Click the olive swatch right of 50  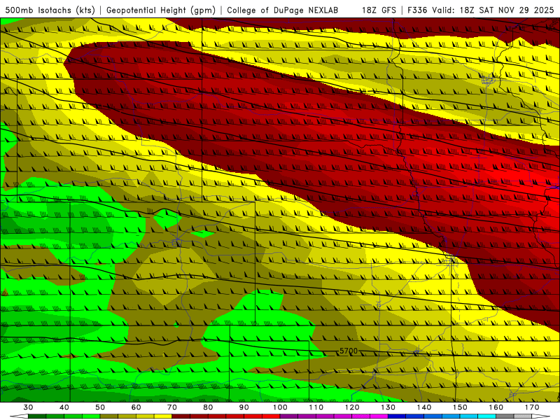point(109,416)
